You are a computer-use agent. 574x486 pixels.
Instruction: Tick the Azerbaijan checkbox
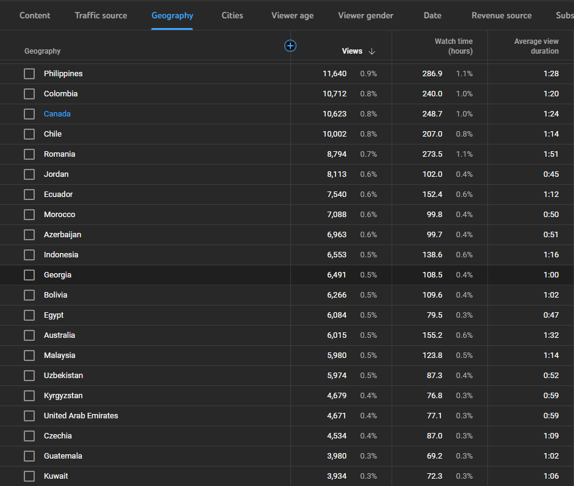(29, 235)
